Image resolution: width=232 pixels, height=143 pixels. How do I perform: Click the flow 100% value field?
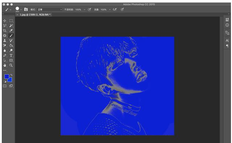[x=103, y=10]
